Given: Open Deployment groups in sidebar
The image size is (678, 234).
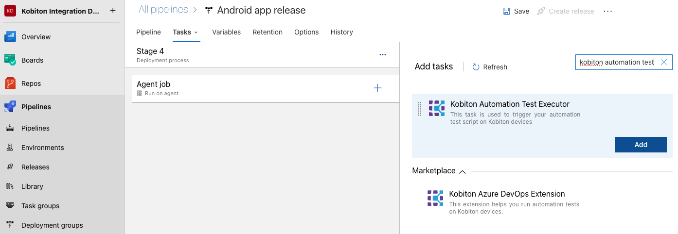Looking at the screenshot, I should [52, 225].
